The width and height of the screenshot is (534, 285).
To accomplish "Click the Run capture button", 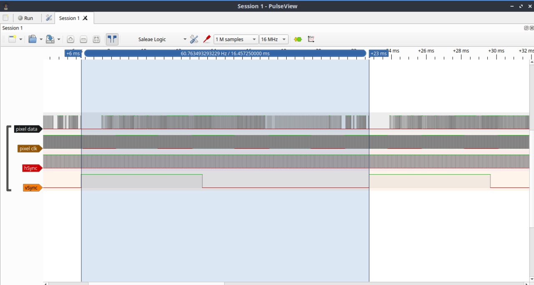I will 25,18.
